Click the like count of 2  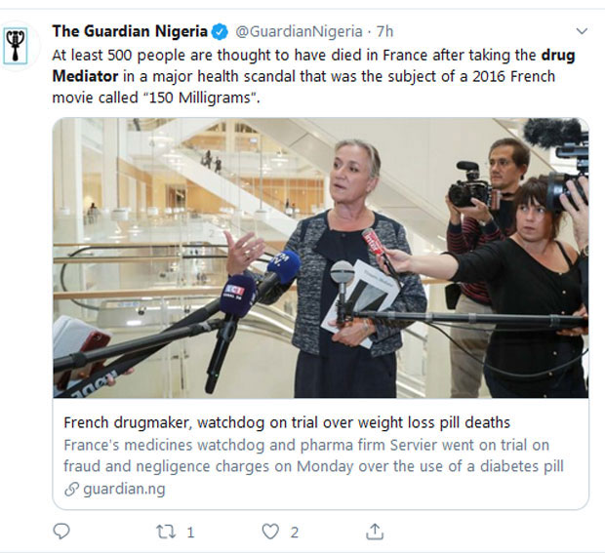[x=295, y=533]
